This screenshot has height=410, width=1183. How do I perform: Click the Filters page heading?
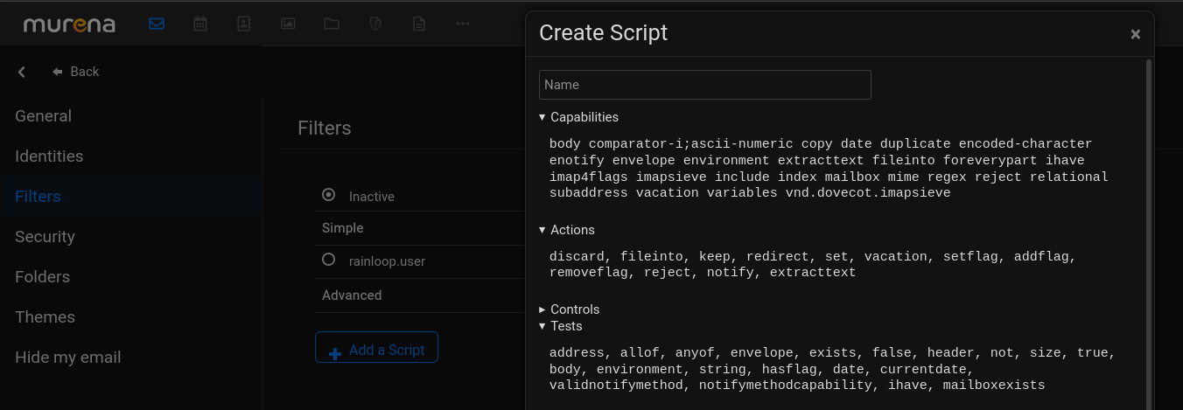coord(325,128)
